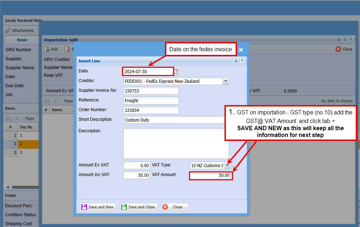The width and height of the screenshot is (360, 227).
Task: Click the edit document icon beside Add
Action: coord(67,49)
